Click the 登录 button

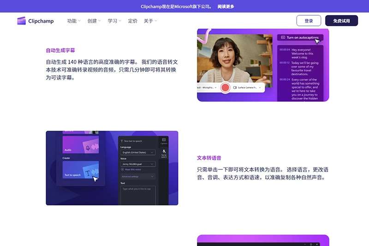coord(309,21)
